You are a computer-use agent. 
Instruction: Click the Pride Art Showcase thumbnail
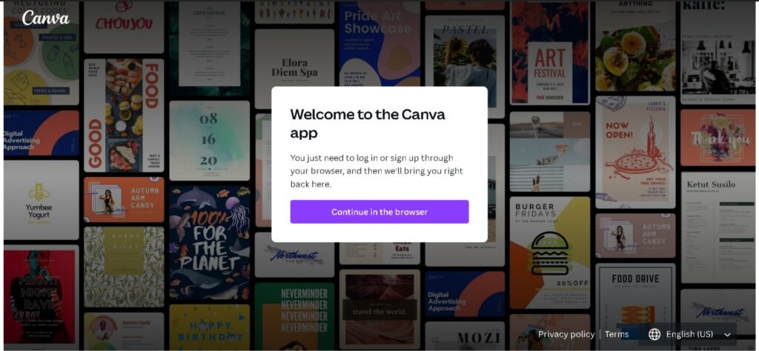coord(379,44)
